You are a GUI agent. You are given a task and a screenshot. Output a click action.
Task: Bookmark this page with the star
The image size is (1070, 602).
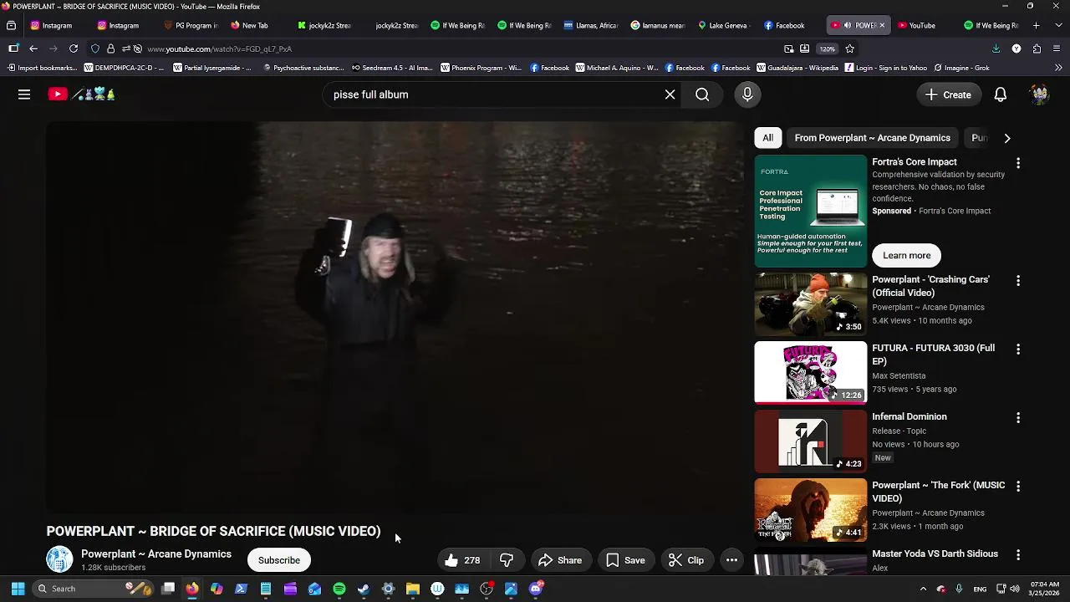tap(849, 48)
